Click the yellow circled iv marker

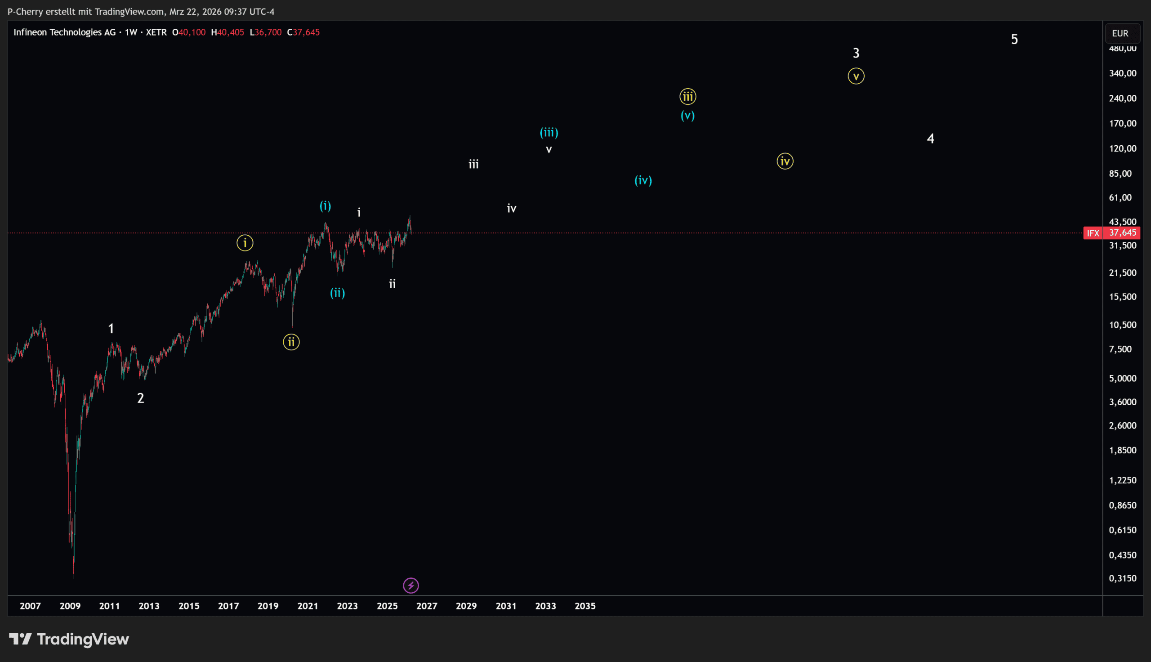pos(785,161)
